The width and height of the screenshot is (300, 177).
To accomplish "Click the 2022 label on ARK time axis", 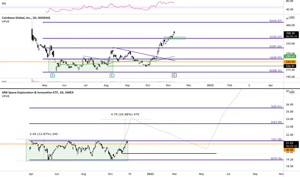I will point(150,174).
